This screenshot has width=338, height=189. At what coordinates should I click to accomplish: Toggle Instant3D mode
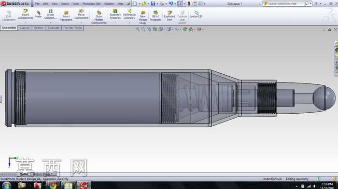coord(196,14)
